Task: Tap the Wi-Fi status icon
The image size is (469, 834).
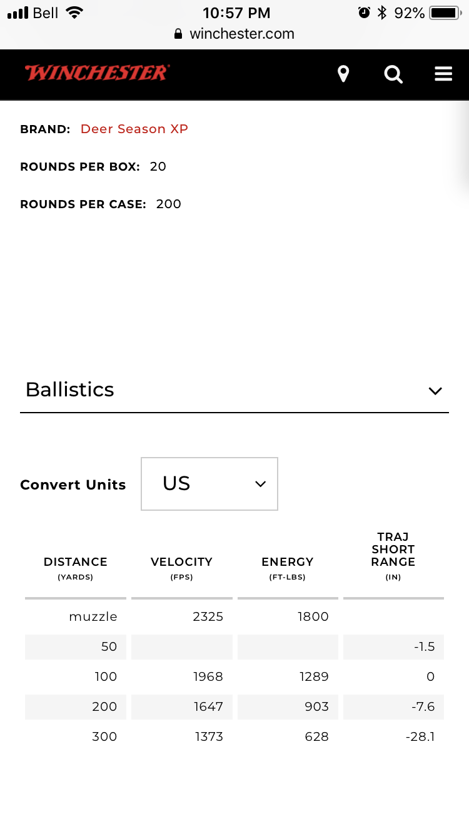Action: tap(74, 13)
